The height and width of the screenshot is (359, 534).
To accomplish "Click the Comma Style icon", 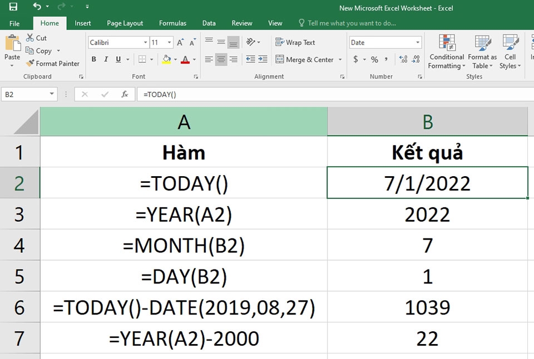I will click(x=386, y=59).
